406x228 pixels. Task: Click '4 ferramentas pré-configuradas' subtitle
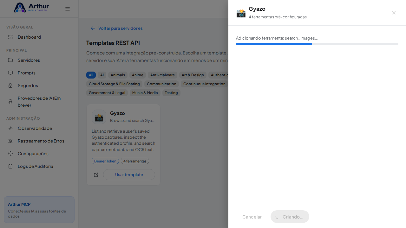278,17
